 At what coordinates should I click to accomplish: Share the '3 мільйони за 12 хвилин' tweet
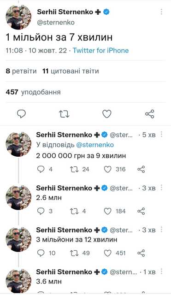(x=141, y=253)
